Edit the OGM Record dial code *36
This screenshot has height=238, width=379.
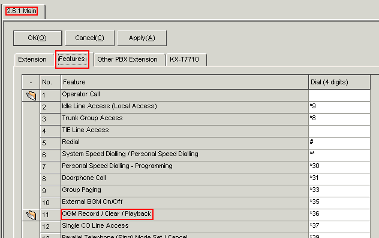(x=339, y=215)
